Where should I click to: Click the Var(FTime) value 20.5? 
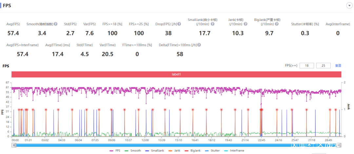[x=108, y=54]
